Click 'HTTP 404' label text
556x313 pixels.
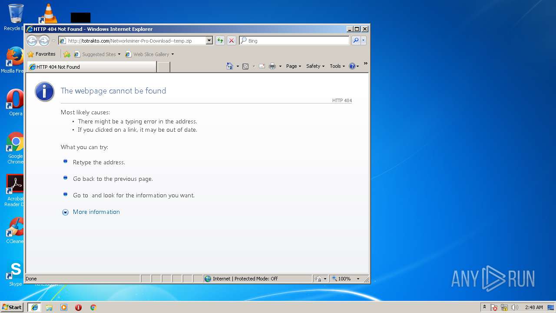click(342, 100)
